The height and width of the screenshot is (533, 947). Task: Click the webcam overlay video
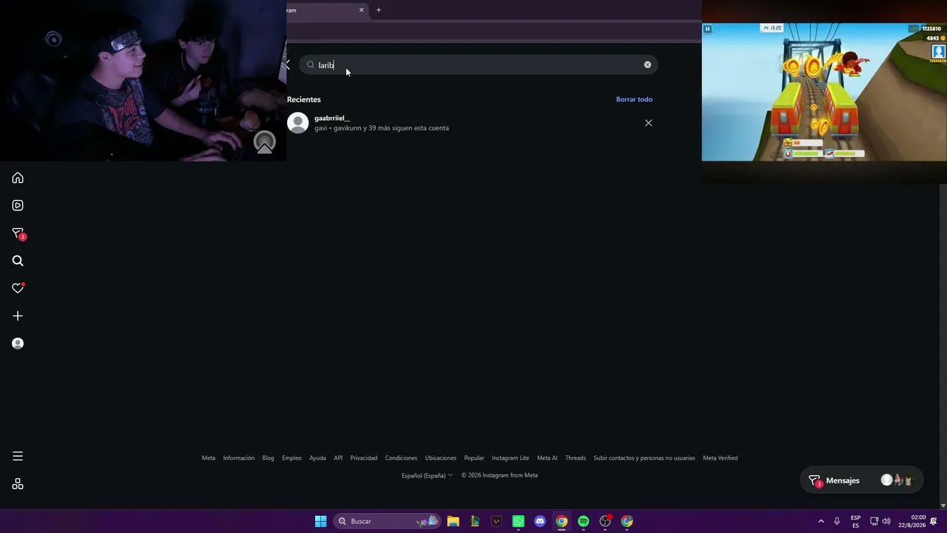tap(143, 81)
